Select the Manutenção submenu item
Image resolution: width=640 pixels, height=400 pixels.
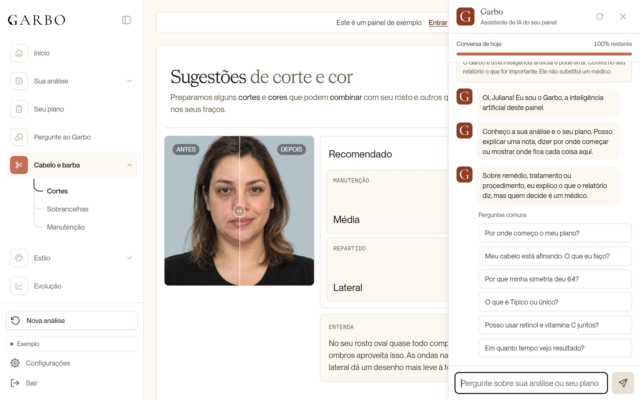pyautogui.click(x=65, y=227)
